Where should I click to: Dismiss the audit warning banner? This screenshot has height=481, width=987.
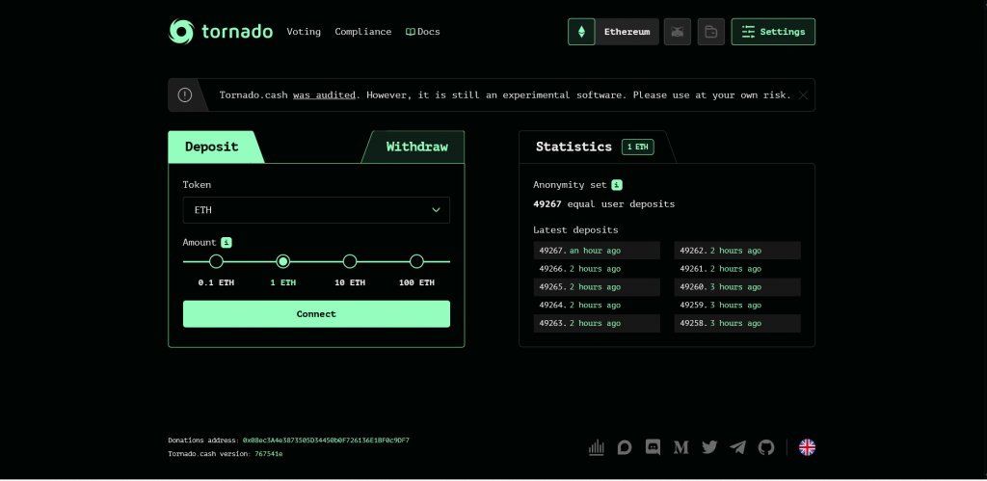(x=803, y=95)
